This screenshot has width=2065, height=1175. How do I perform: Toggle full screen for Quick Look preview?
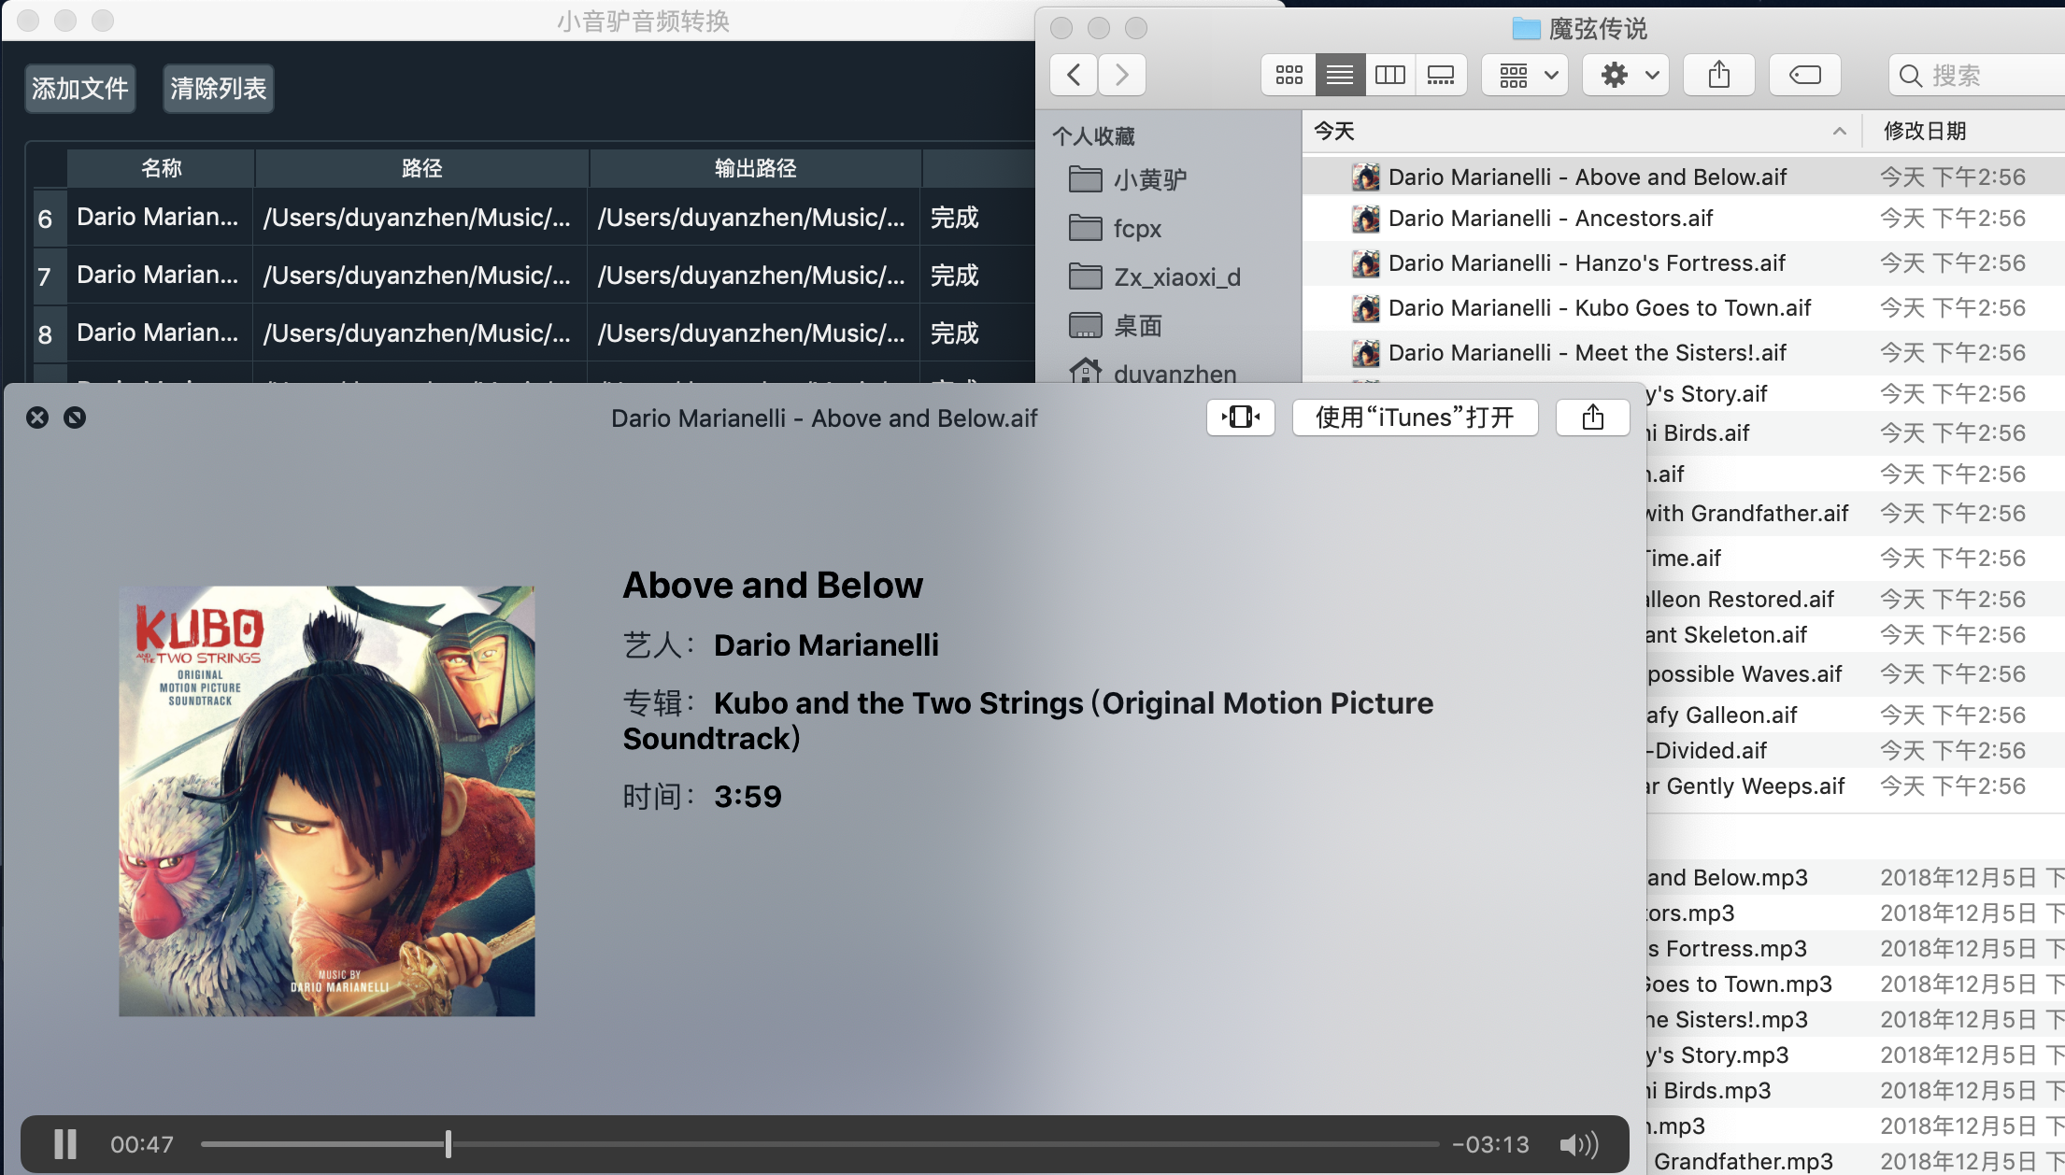click(1241, 418)
